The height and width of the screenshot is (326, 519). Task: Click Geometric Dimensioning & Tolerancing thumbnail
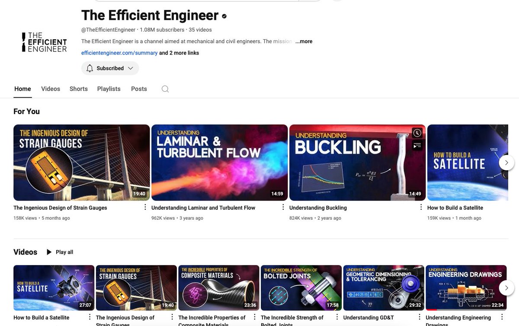point(384,288)
